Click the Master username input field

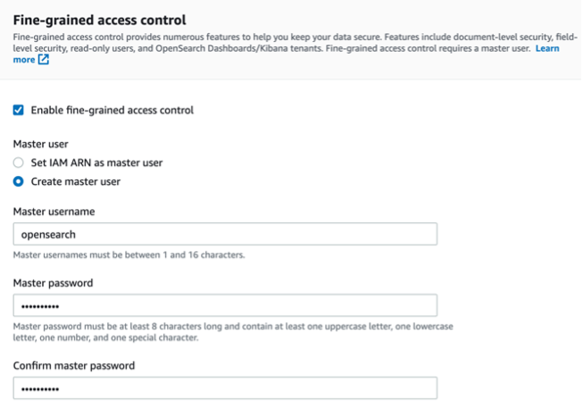pos(225,234)
